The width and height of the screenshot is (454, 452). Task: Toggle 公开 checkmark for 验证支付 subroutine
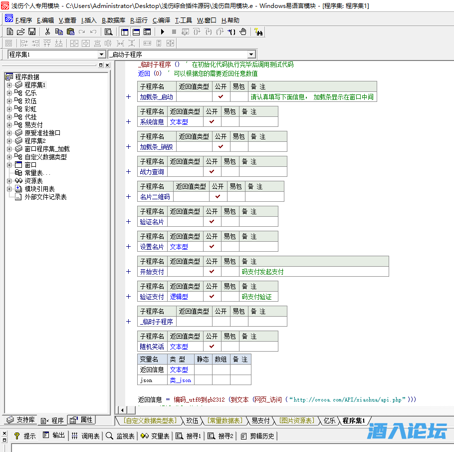[x=212, y=296]
